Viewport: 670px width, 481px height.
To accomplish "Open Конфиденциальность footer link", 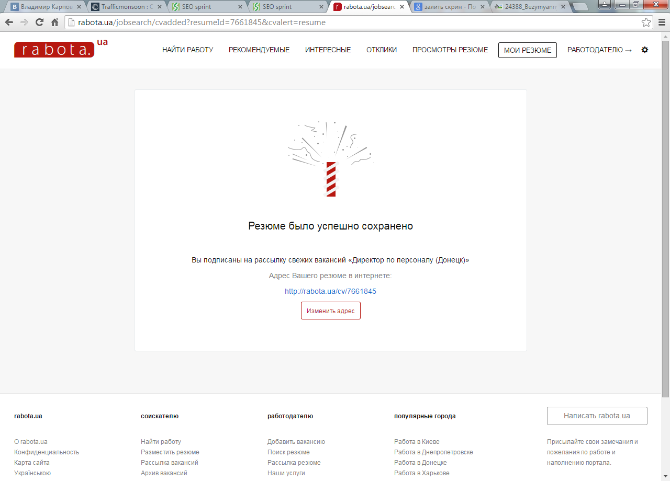I will tap(47, 452).
